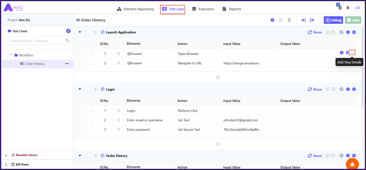Tick the checkbox for Open Browser step

coord(91,54)
